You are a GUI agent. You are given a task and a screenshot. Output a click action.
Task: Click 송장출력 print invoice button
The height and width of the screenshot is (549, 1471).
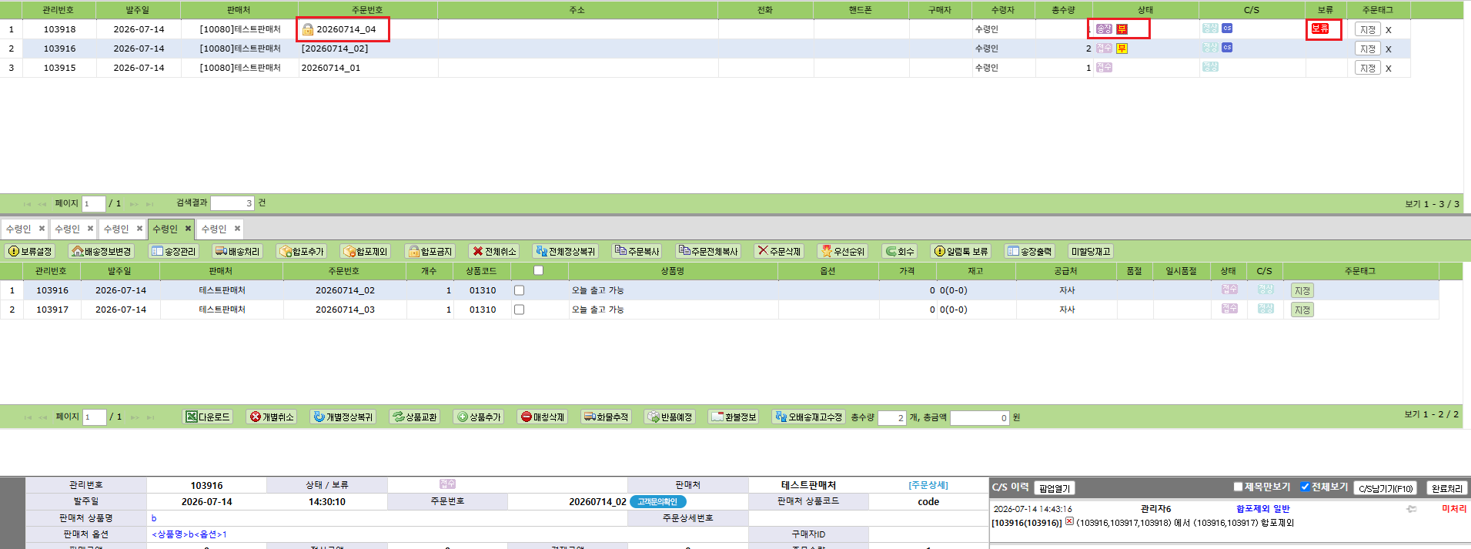1029,251
